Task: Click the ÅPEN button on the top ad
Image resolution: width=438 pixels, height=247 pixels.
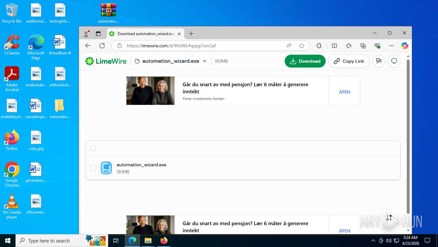Action: pos(344,92)
